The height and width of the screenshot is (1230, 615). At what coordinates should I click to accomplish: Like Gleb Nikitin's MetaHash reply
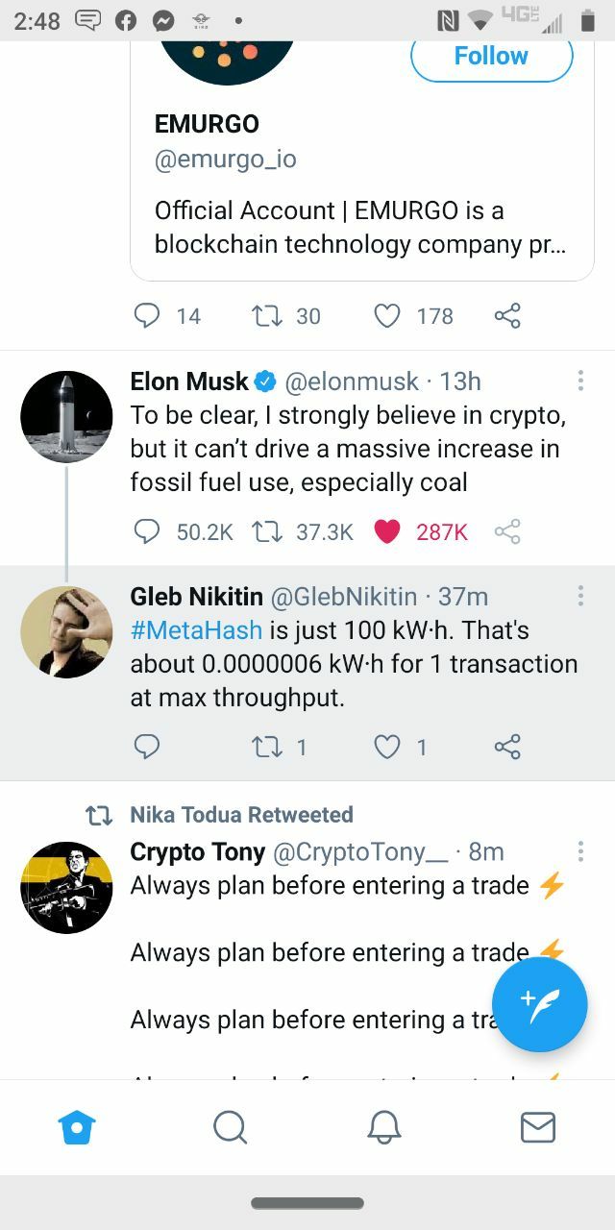click(386, 747)
